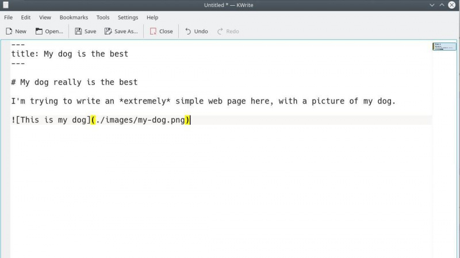Click the empty editor area below the text
460x258 pixels.
click(221, 191)
